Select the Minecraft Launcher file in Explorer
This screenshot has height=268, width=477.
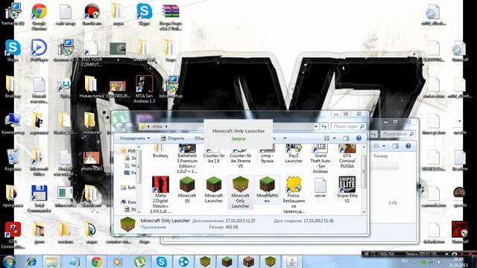coord(214,190)
